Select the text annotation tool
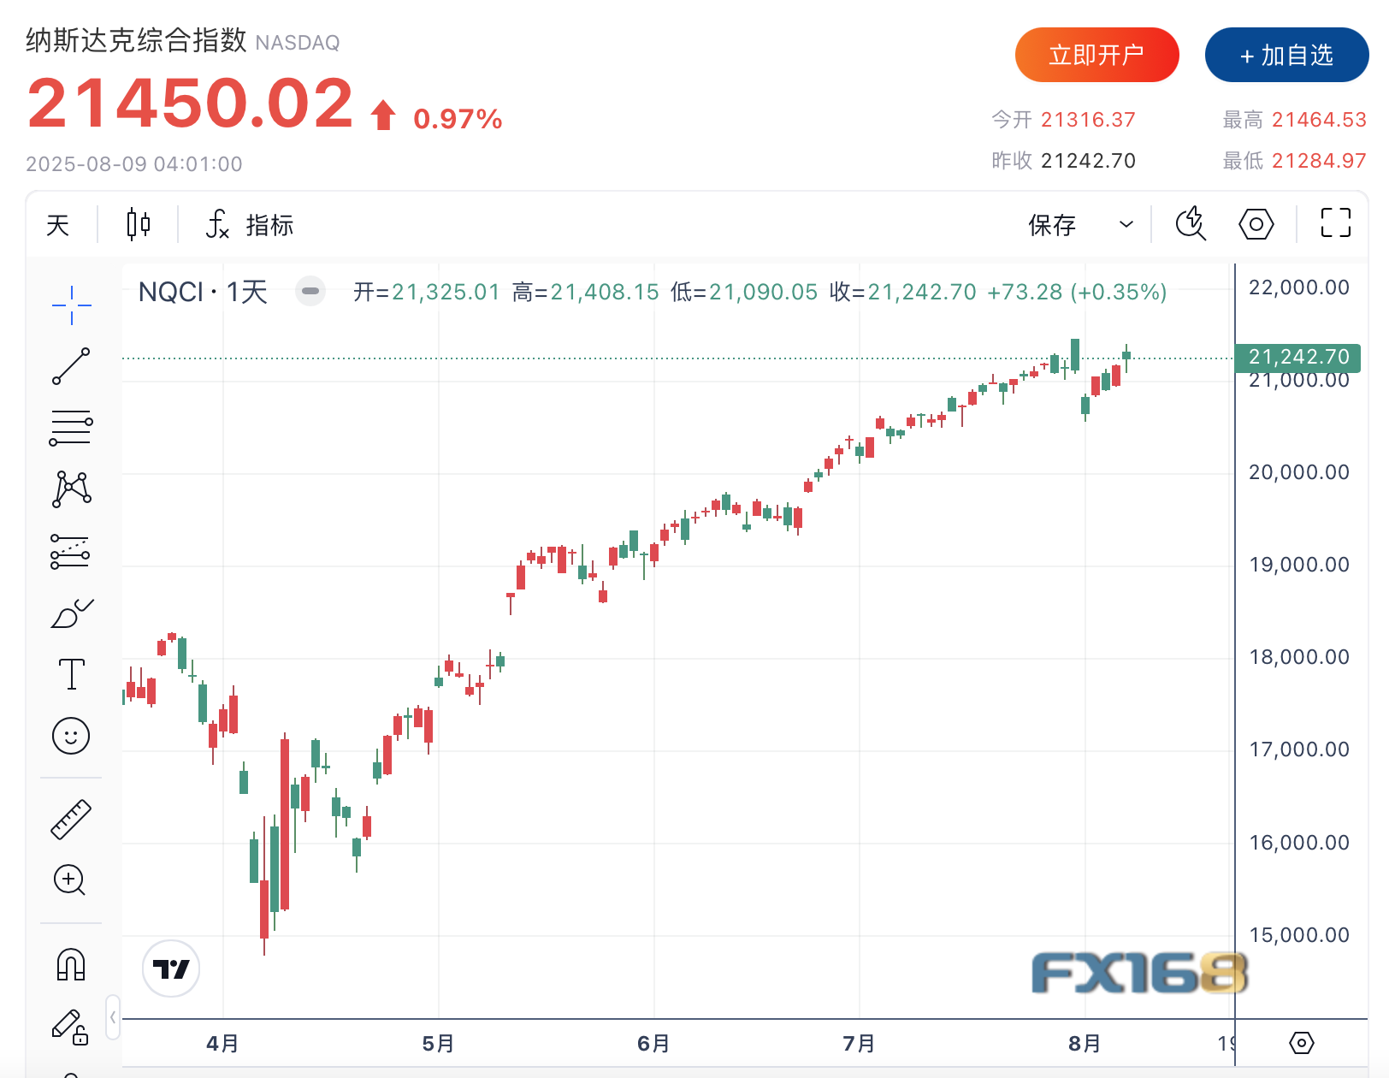Image resolution: width=1389 pixels, height=1078 pixels. tap(71, 674)
